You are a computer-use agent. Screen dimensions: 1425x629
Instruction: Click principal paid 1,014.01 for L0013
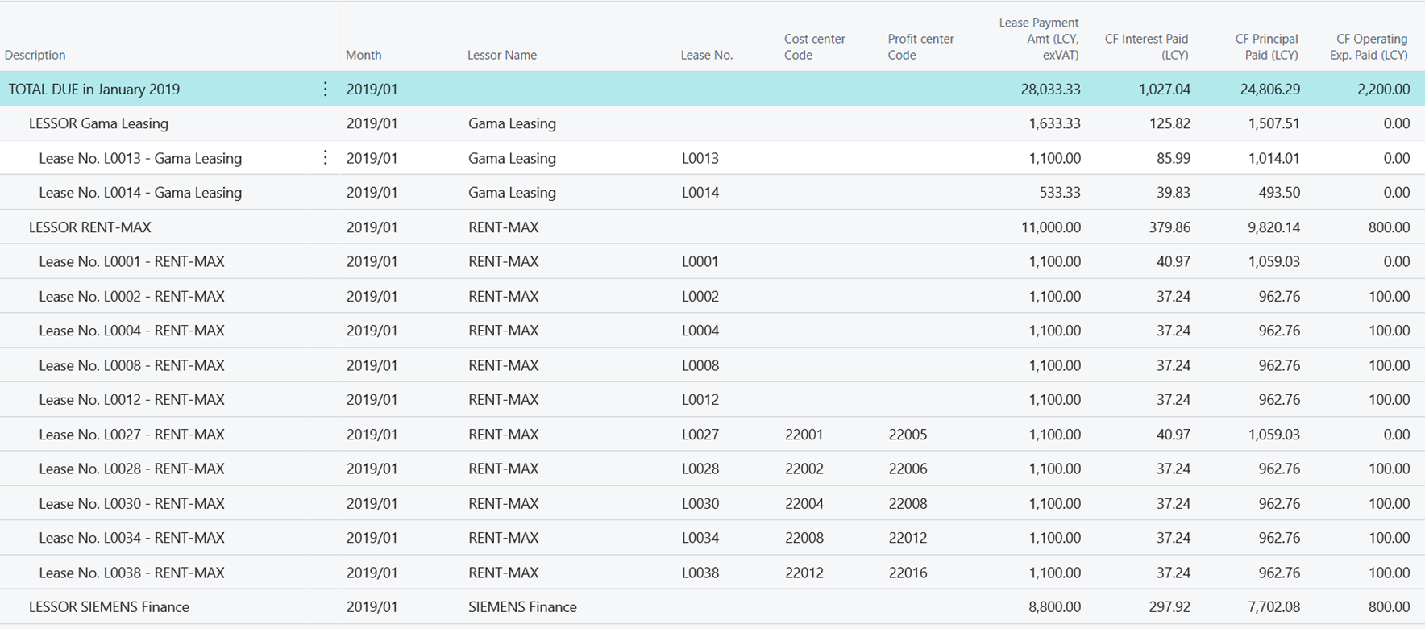[x=1273, y=158]
